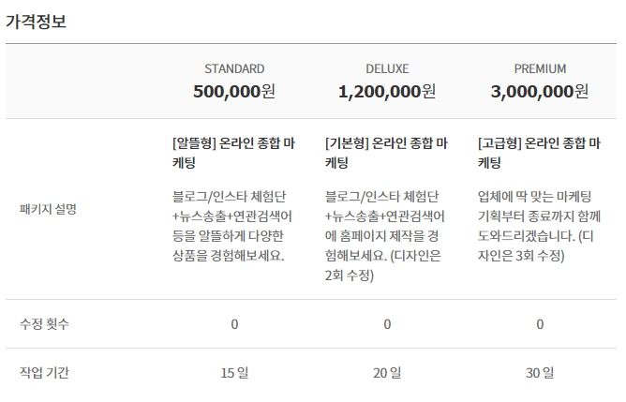Click the 작업 기간 row label
This screenshot has height=402, width=626.
tap(44, 372)
